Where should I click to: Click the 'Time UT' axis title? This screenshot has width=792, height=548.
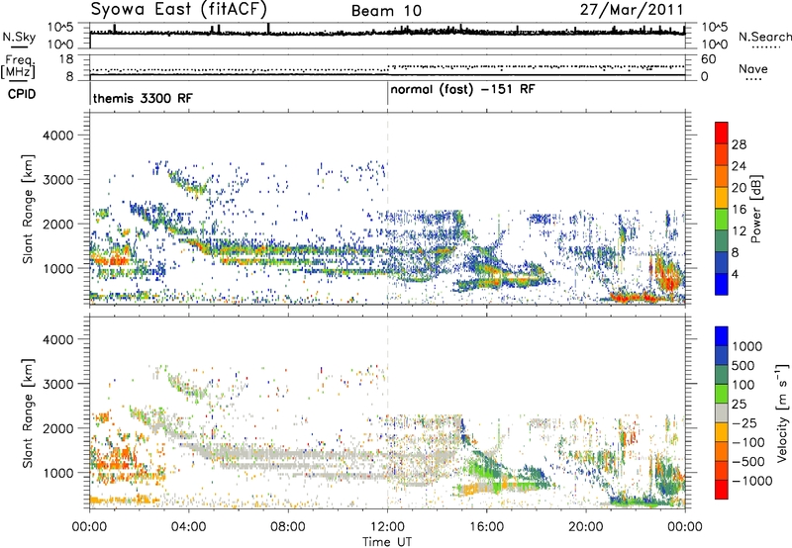[x=387, y=541]
